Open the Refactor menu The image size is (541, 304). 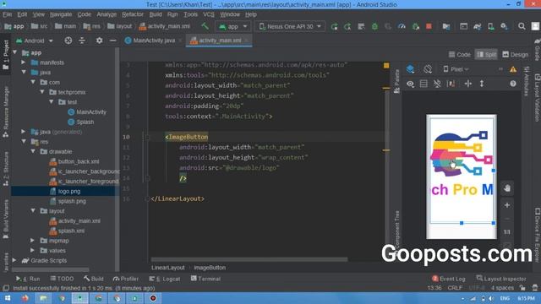133,14
